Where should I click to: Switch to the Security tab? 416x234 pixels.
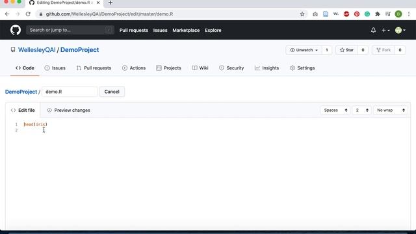231,68
